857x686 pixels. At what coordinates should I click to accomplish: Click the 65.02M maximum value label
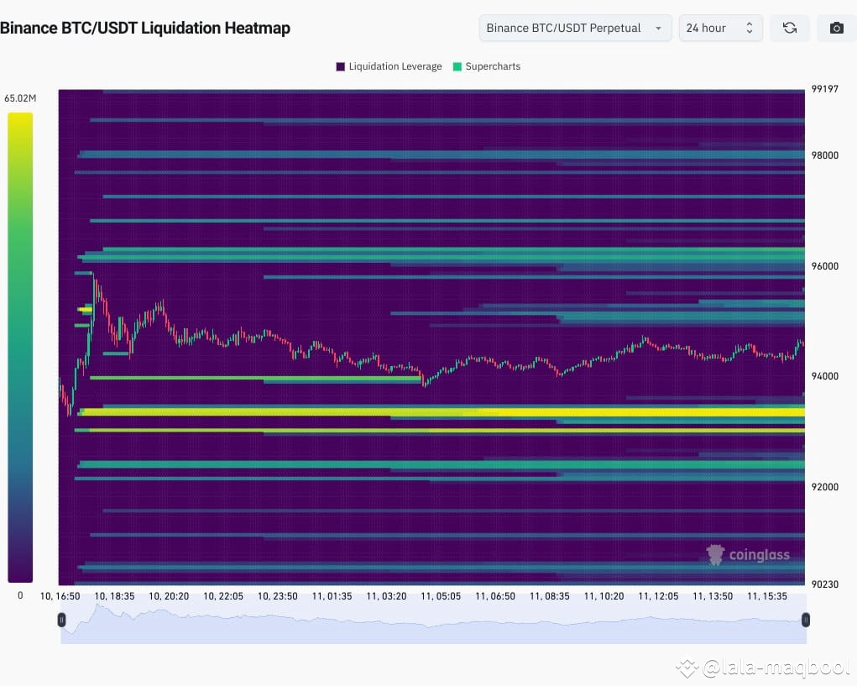[20, 97]
